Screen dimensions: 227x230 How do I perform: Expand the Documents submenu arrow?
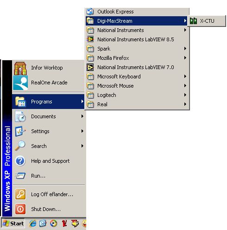tap(82, 116)
